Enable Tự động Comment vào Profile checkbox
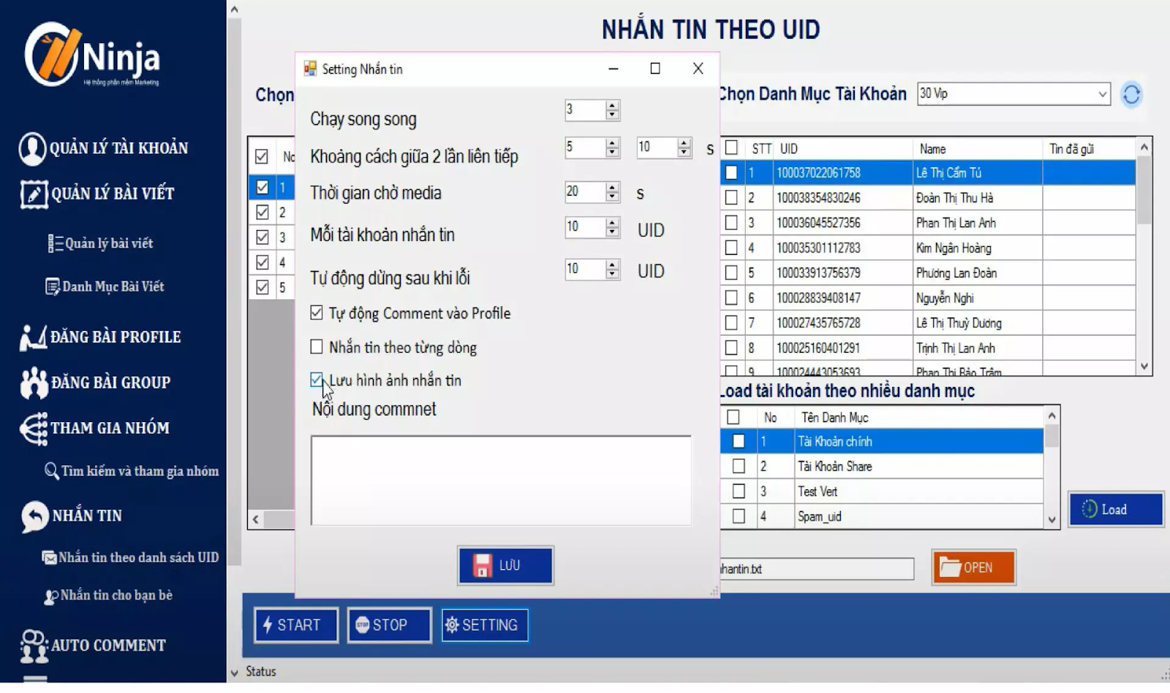 [317, 313]
